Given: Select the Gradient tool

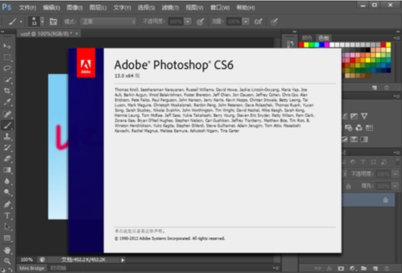Looking at the screenshot, I should 8,170.
